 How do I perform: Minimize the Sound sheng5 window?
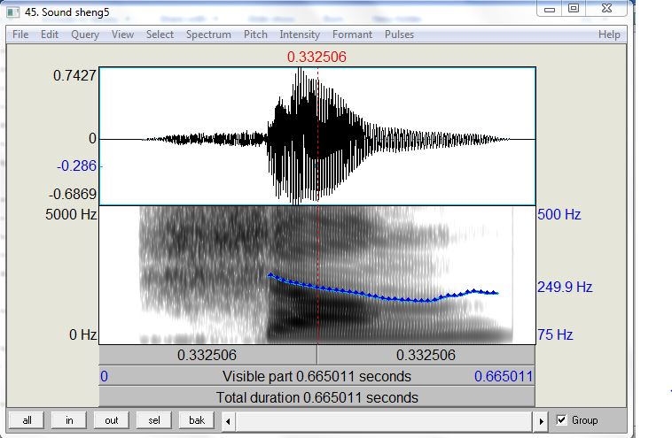pyautogui.click(x=550, y=8)
